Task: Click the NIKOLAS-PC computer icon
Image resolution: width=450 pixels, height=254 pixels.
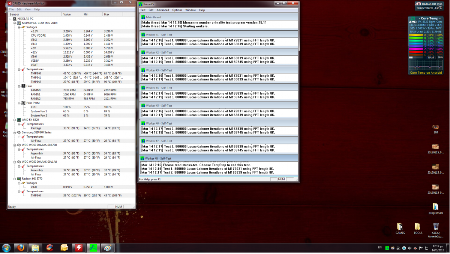Action: point(15,19)
